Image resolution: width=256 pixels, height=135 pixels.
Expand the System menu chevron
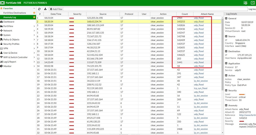coord(34,35)
